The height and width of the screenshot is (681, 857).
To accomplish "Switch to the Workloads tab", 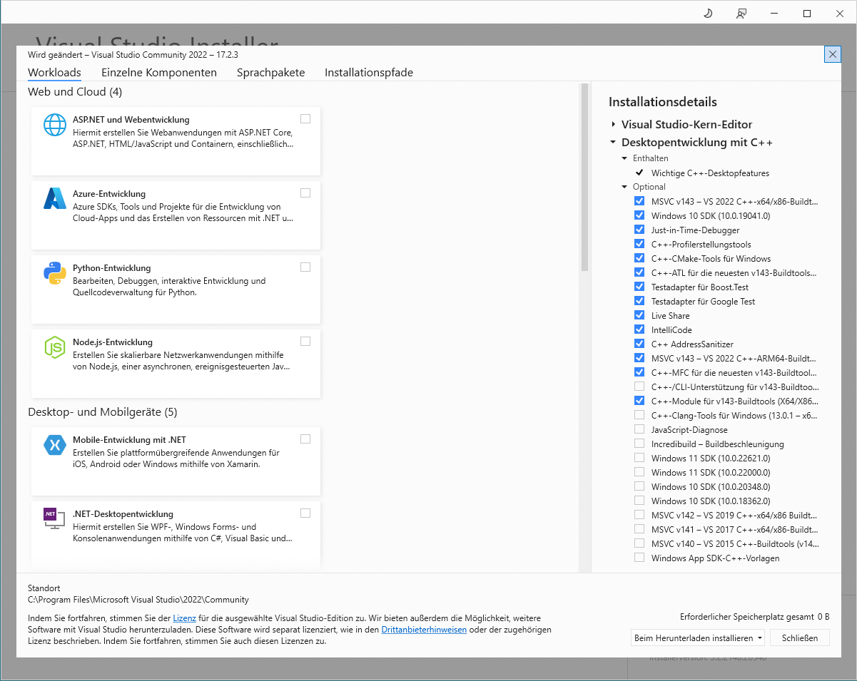I will pyautogui.click(x=54, y=73).
